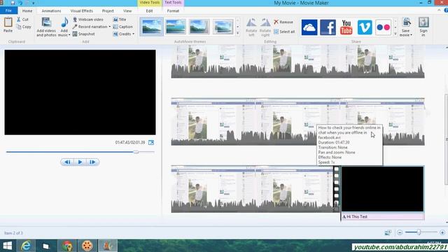The image size is (448, 252).
Task: Open the Add music dropdown arrow
Action: point(69,35)
